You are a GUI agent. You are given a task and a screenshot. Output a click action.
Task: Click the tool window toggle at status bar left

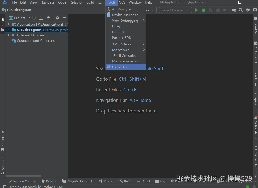click(4, 187)
